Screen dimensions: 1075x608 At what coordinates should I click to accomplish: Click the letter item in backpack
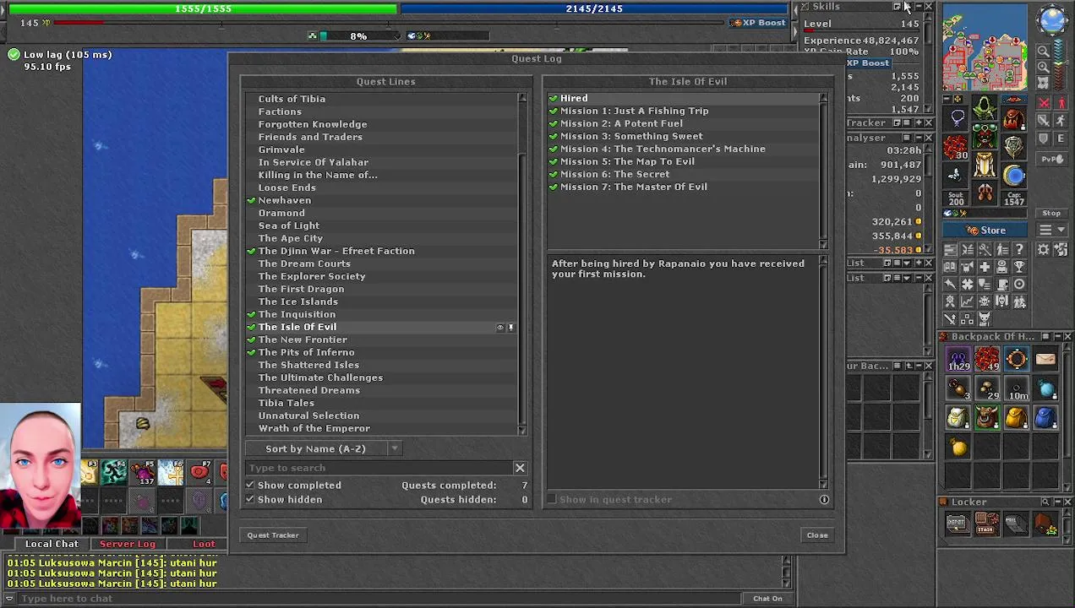tap(1045, 360)
